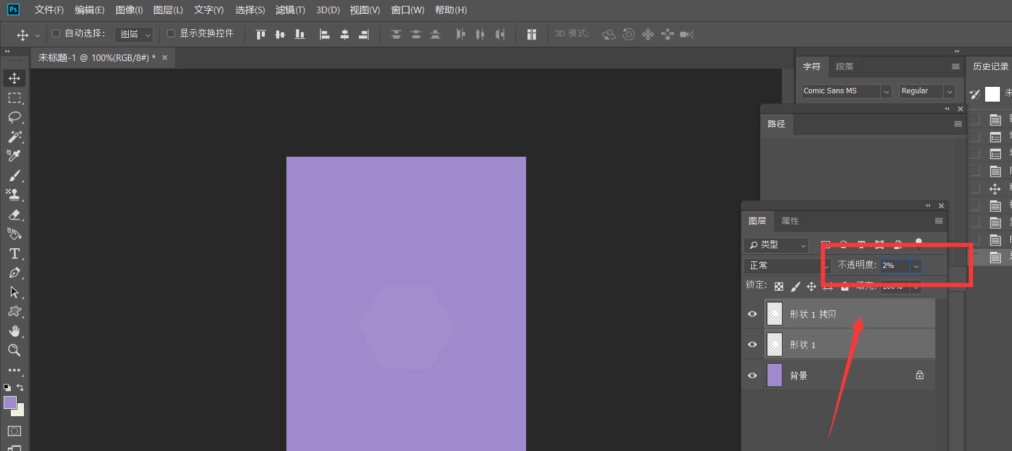Align vertical centers in options bar
This screenshot has height=451, width=1012.
click(280, 35)
